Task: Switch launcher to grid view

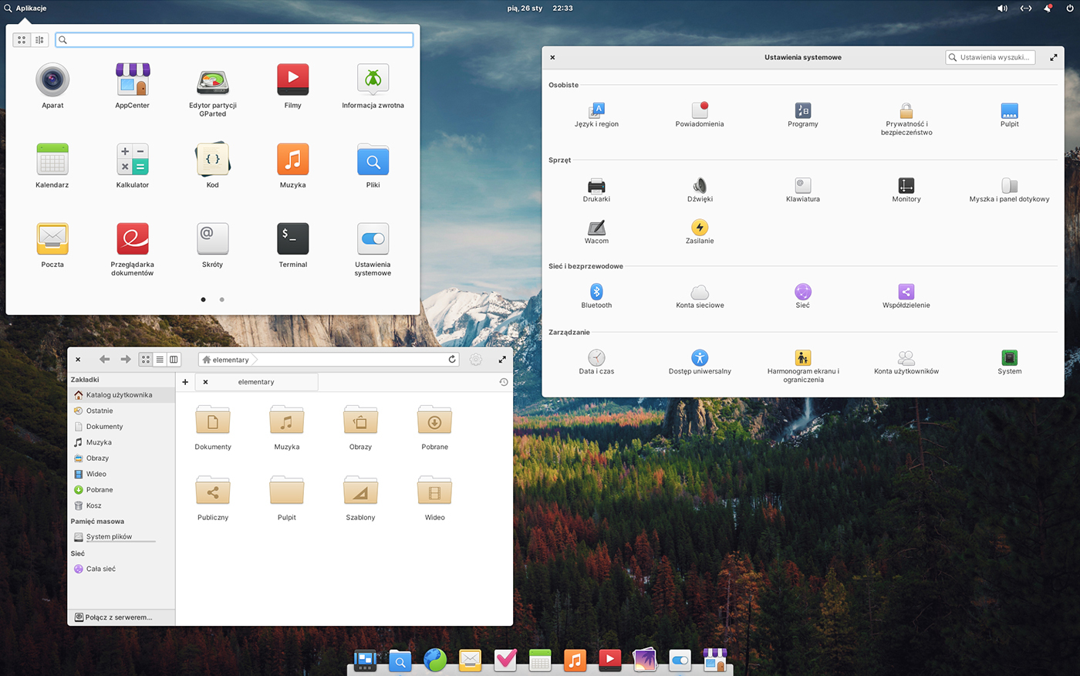Action: pos(22,39)
